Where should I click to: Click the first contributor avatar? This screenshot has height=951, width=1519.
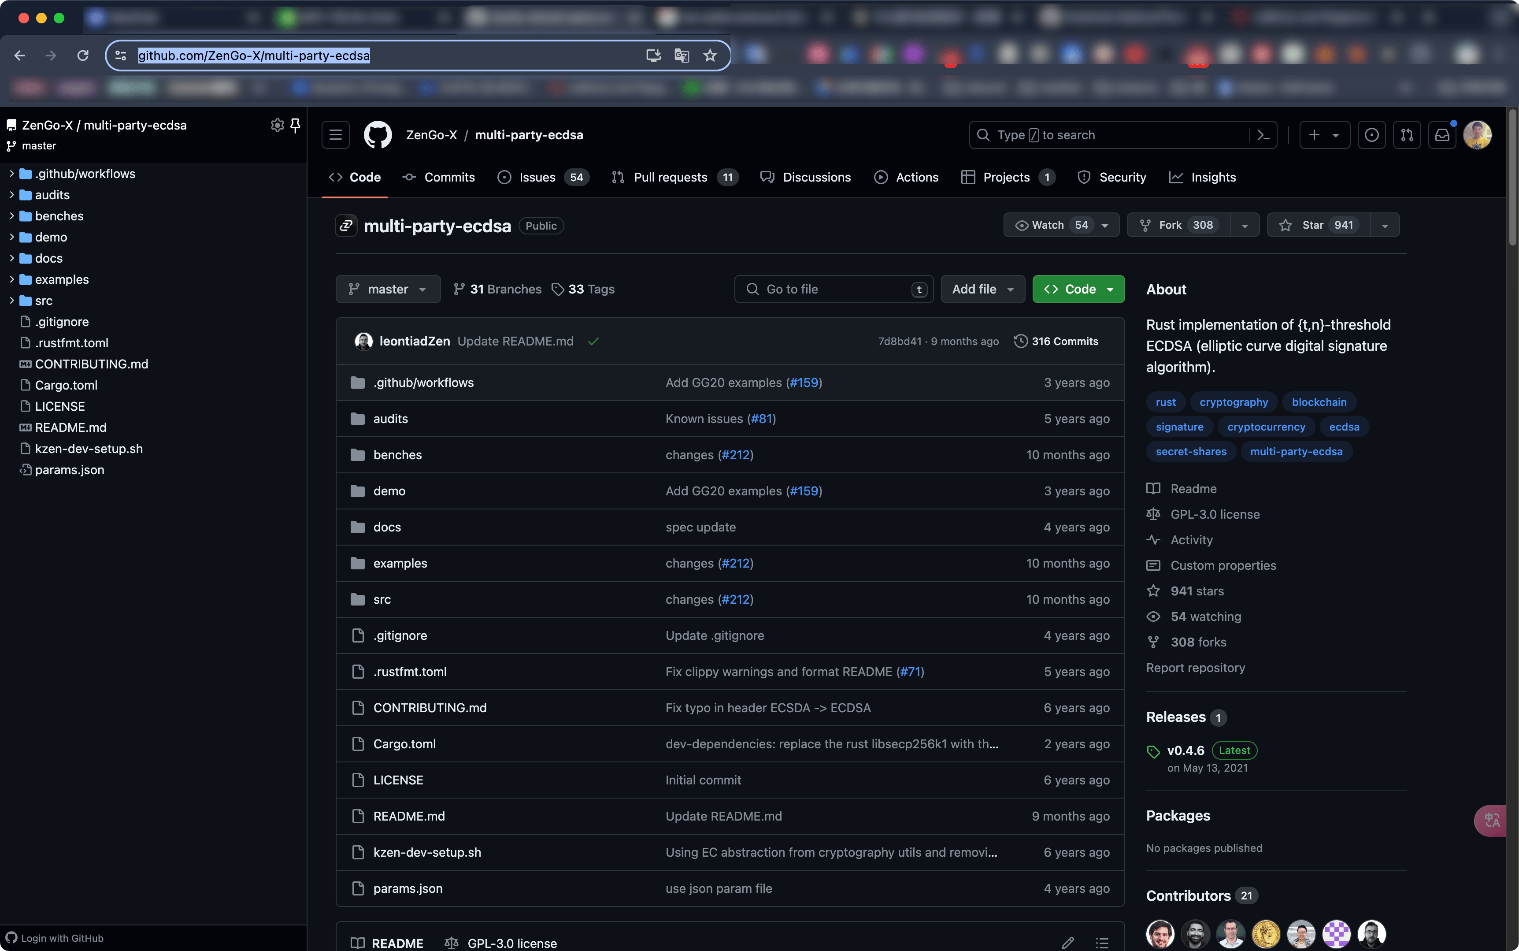[x=1160, y=933]
